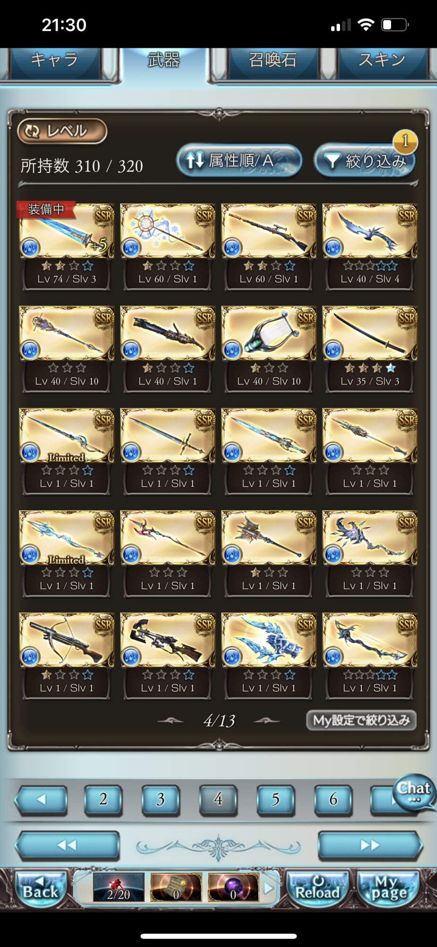Screen dimensions: 437x947
Task: Tap the Reload button
Action: point(318,888)
